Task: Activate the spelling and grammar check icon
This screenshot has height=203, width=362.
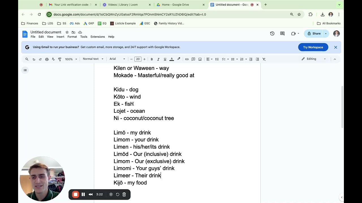Action: [53, 59]
